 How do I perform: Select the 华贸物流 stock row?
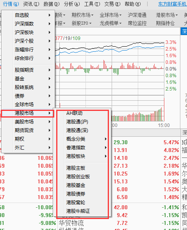pos(94,223)
